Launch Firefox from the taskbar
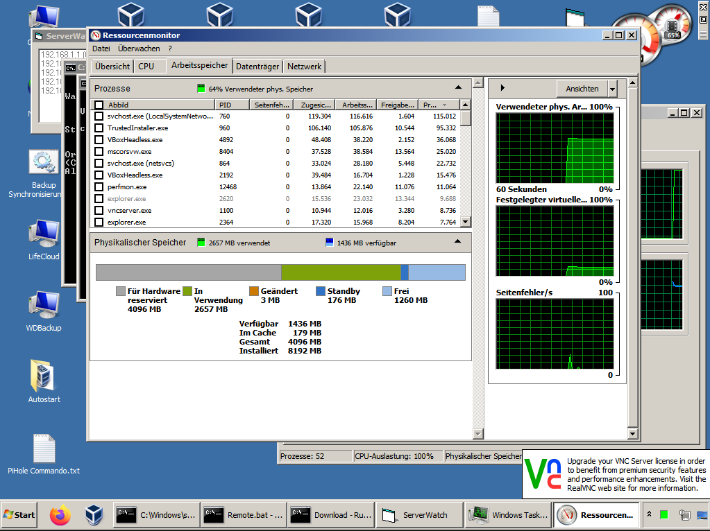 pyautogui.click(x=60, y=515)
